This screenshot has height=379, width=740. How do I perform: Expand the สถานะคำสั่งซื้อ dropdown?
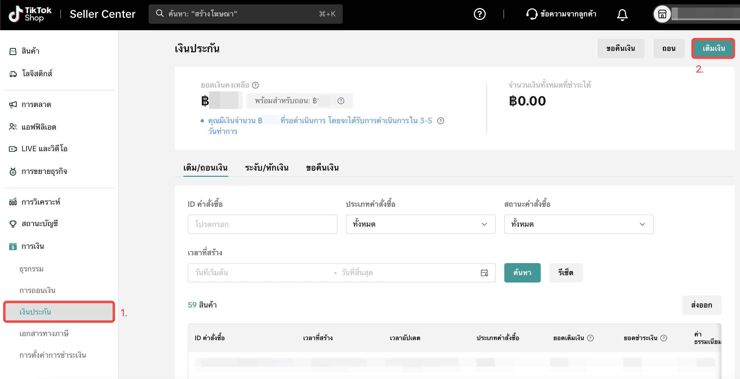[578, 224]
